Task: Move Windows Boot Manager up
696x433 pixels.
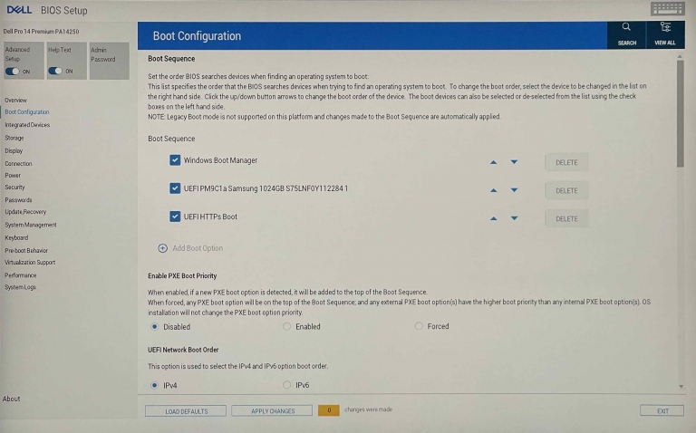Action: pyautogui.click(x=493, y=162)
